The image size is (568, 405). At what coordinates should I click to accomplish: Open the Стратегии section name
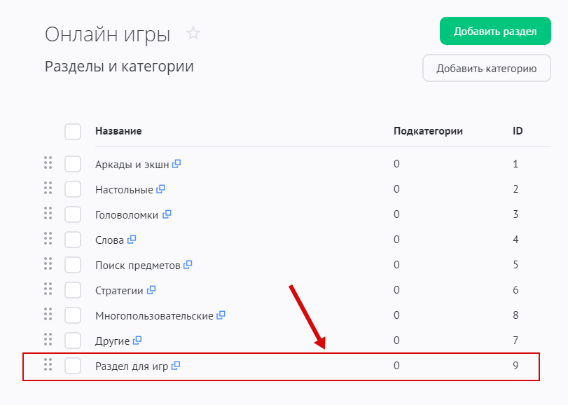119,290
